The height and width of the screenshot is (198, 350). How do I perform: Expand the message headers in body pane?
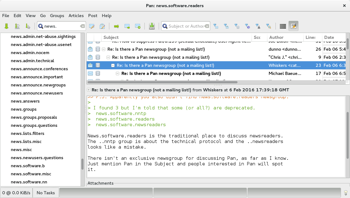click(x=89, y=90)
